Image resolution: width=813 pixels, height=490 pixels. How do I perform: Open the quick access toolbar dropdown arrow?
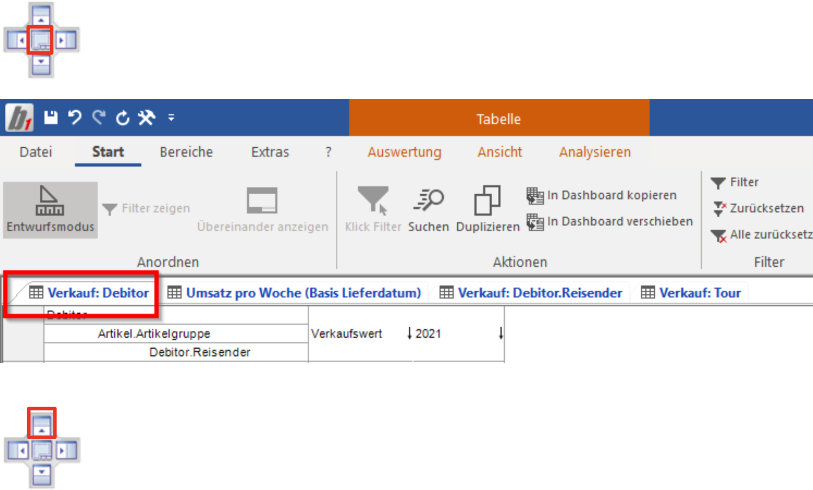(171, 118)
